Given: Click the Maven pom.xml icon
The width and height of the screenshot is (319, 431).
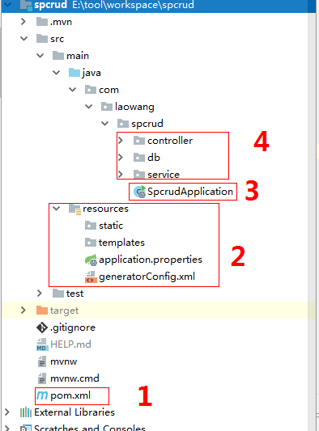Looking at the screenshot, I should click(x=42, y=395).
